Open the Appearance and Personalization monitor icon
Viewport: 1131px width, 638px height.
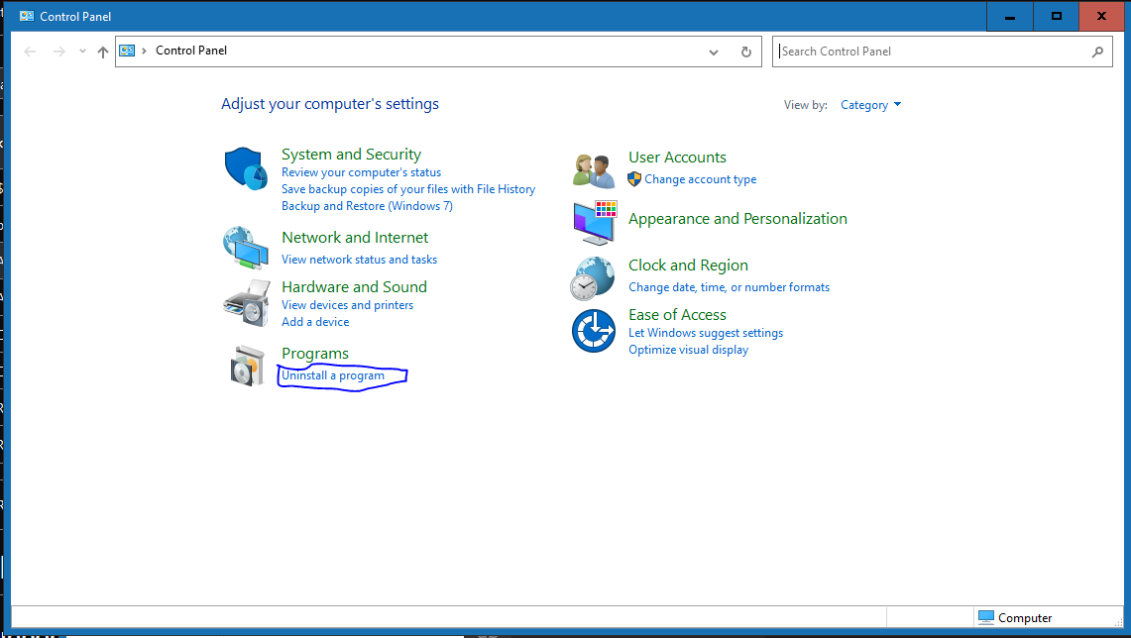tap(595, 223)
